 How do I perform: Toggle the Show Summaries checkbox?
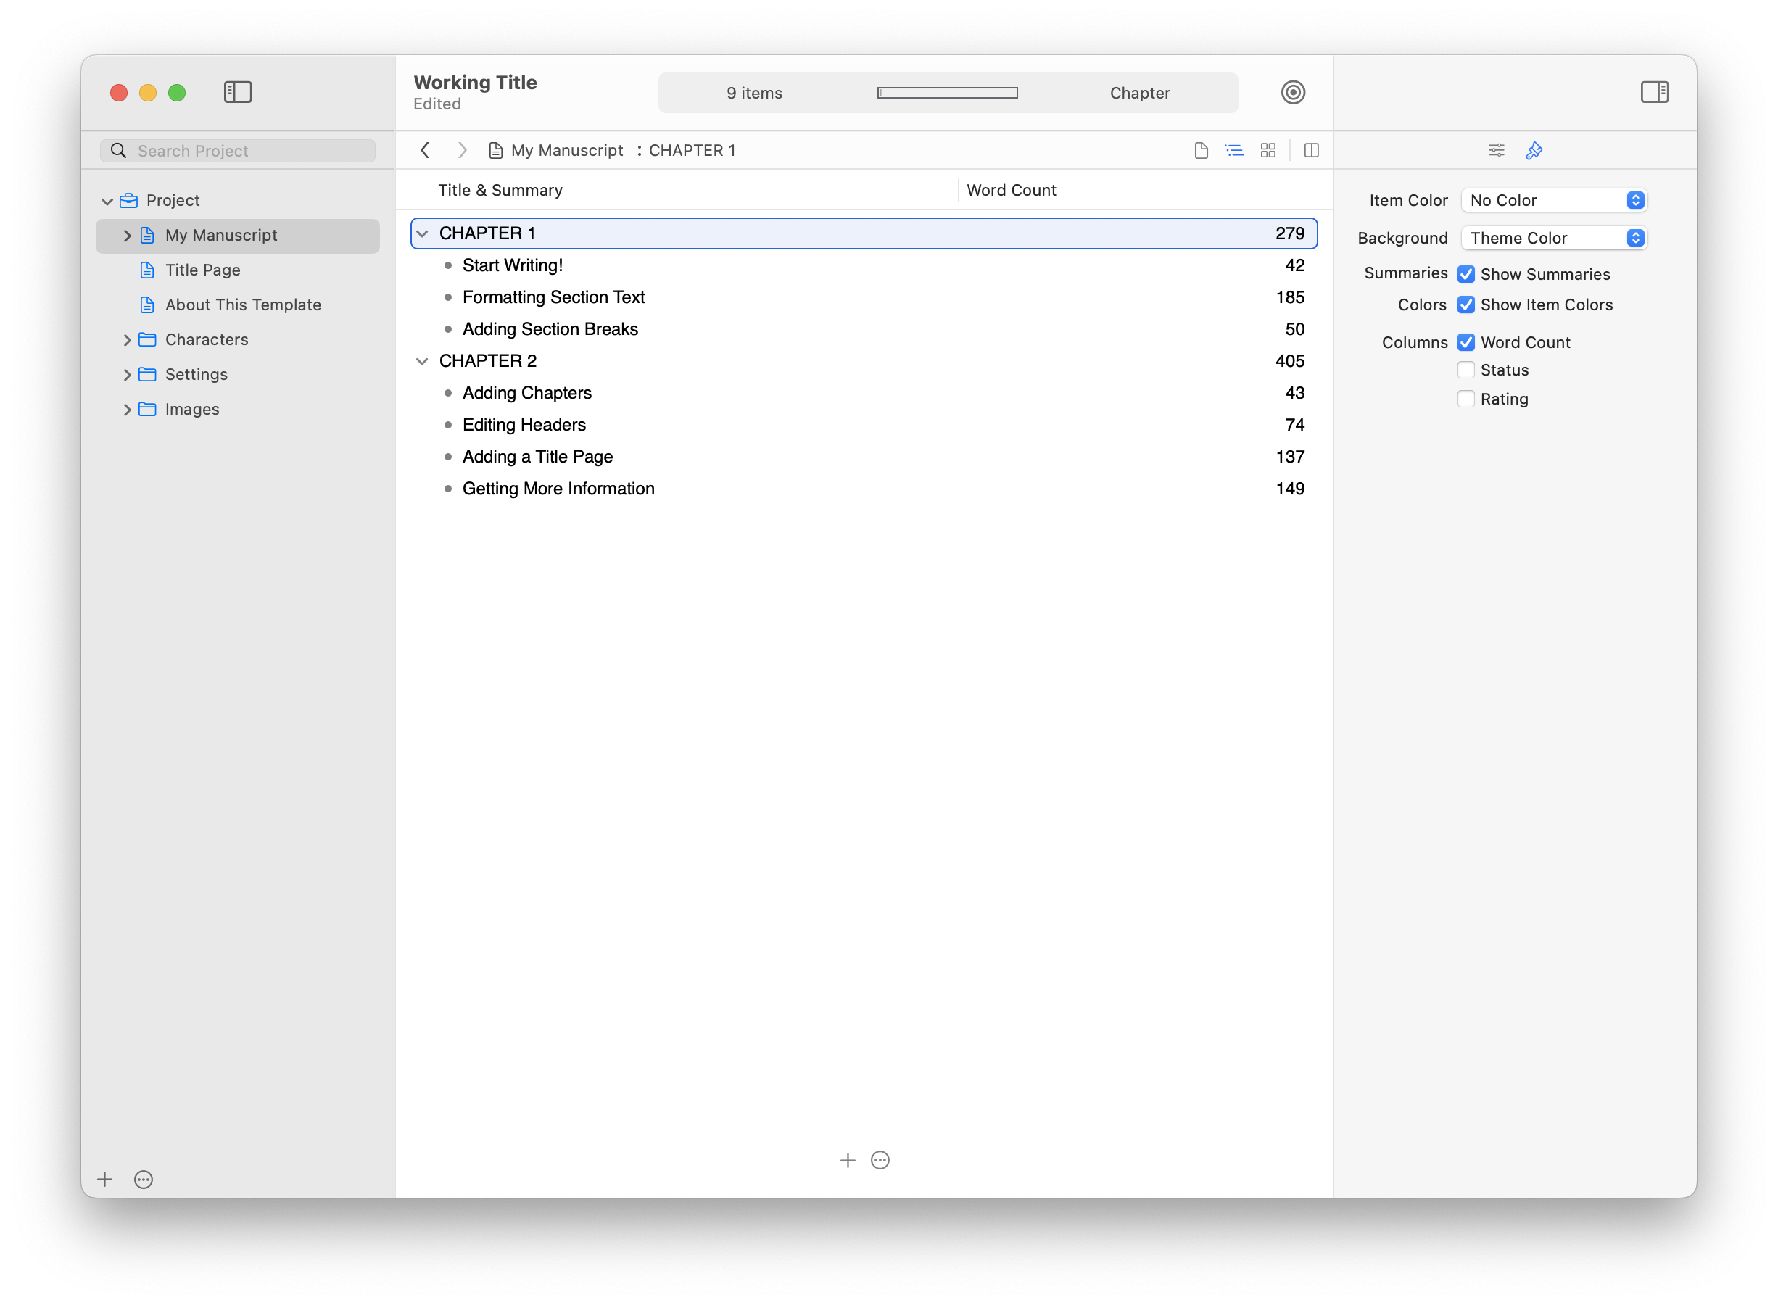1466,274
